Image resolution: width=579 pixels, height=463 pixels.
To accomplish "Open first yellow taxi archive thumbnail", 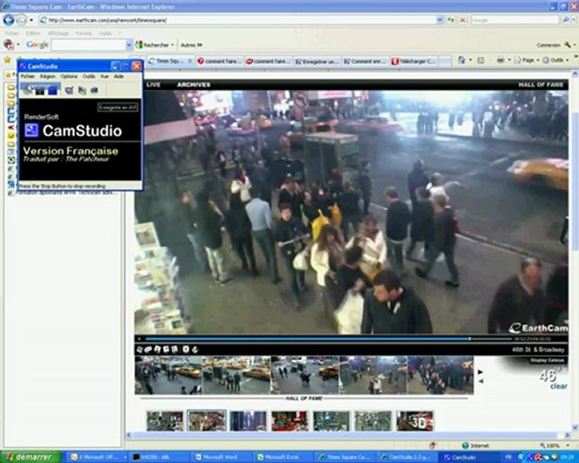I will 169,375.
